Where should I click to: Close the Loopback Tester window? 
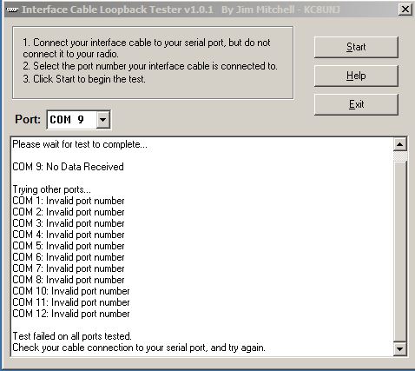pos(405,10)
